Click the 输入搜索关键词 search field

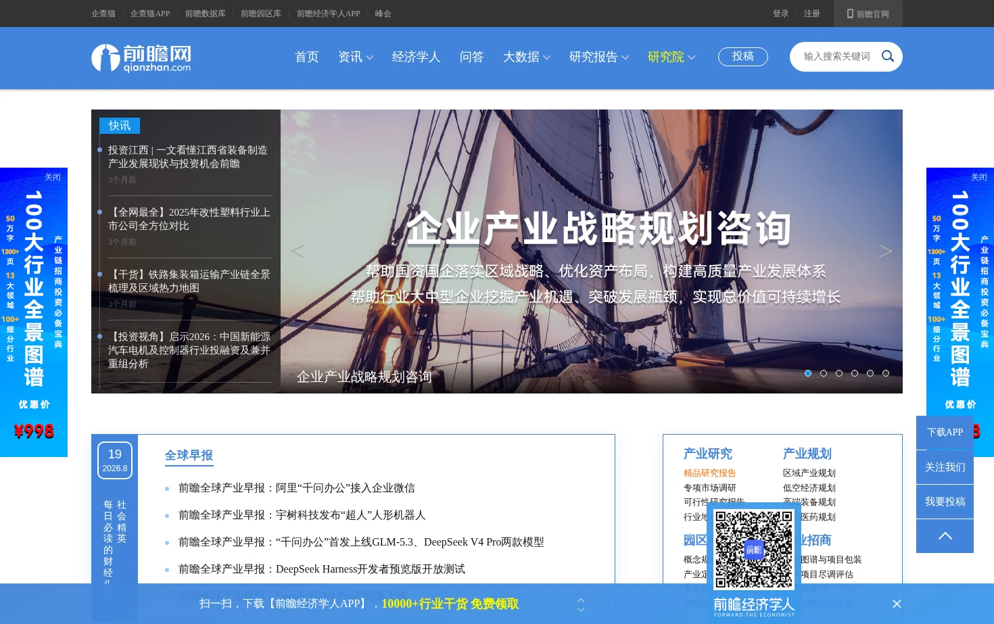tap(837, 56)
